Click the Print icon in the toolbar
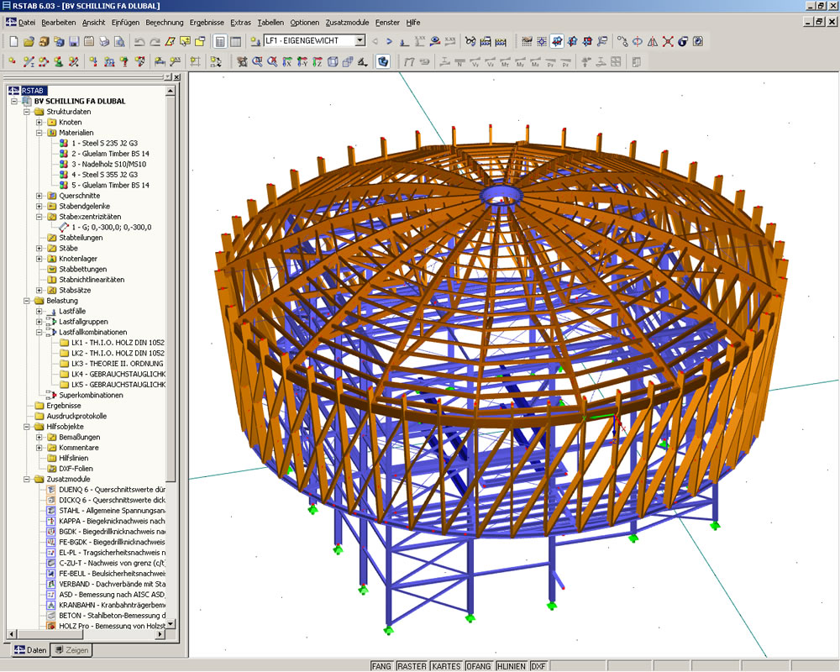The height and width of the screenshot is (672, 840). click(104, 41)
